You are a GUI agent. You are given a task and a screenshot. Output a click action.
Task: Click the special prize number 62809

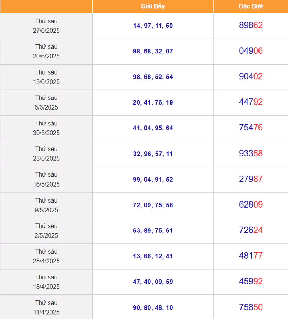point(251,204)
